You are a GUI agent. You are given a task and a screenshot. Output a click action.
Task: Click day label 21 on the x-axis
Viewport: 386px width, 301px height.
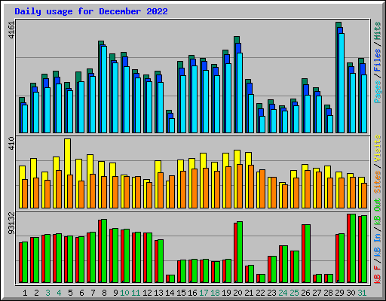[x=249, y=293]
